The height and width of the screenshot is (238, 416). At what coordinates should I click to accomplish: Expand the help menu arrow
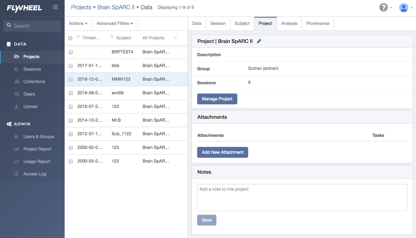pos(391,8)
